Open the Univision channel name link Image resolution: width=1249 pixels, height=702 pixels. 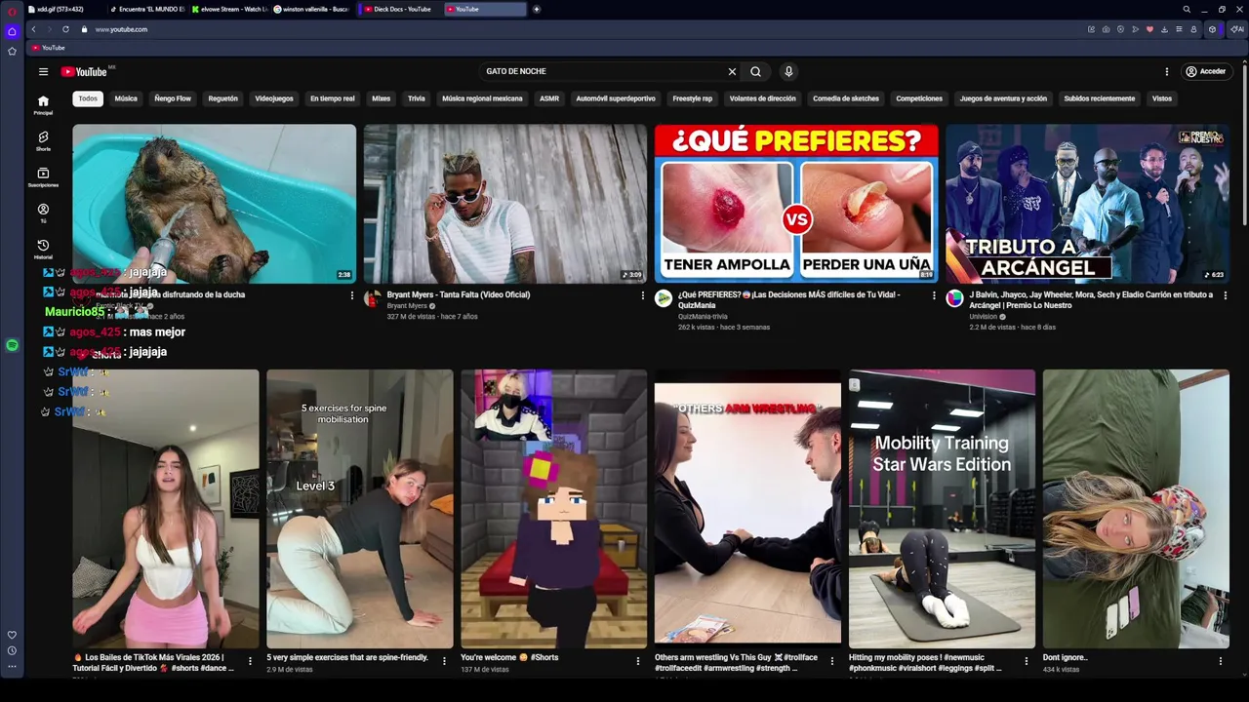984,316
